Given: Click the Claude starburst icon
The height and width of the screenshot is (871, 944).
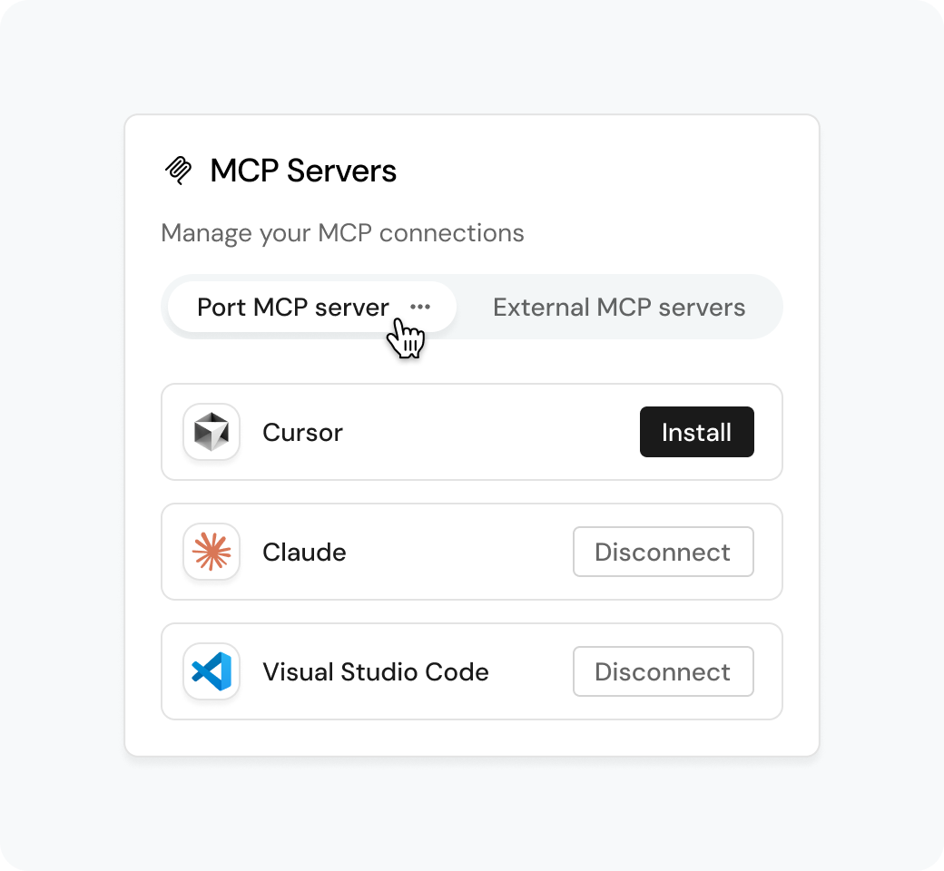Looking at the screenshot, I should (x=211, y=552).
